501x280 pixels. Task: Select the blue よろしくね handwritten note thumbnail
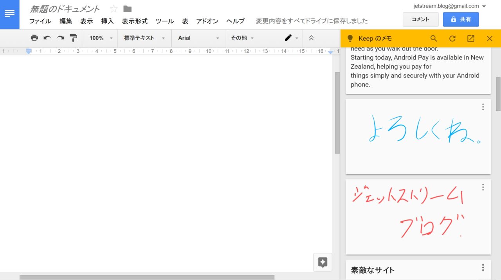418,136
